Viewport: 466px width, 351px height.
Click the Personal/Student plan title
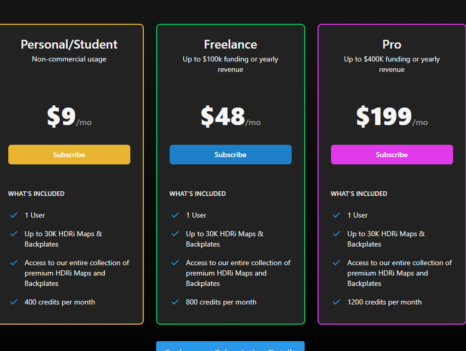point(69,44)
